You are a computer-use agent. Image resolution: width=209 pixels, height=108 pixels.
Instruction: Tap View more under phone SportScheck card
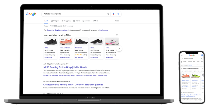point(184,89)
